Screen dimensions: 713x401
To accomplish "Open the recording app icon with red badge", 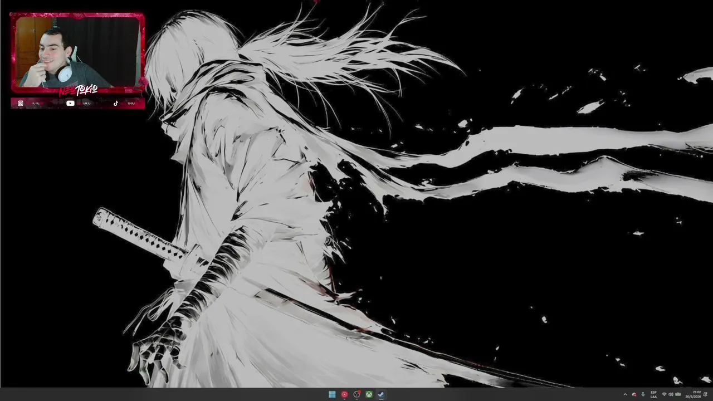I will click(x=356, y=394).
